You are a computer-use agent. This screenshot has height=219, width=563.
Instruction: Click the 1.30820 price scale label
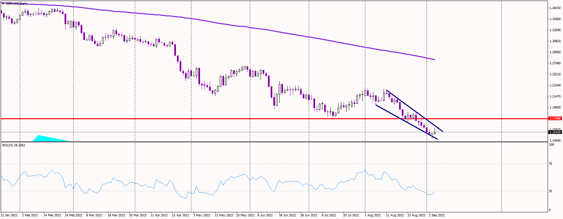555,41
